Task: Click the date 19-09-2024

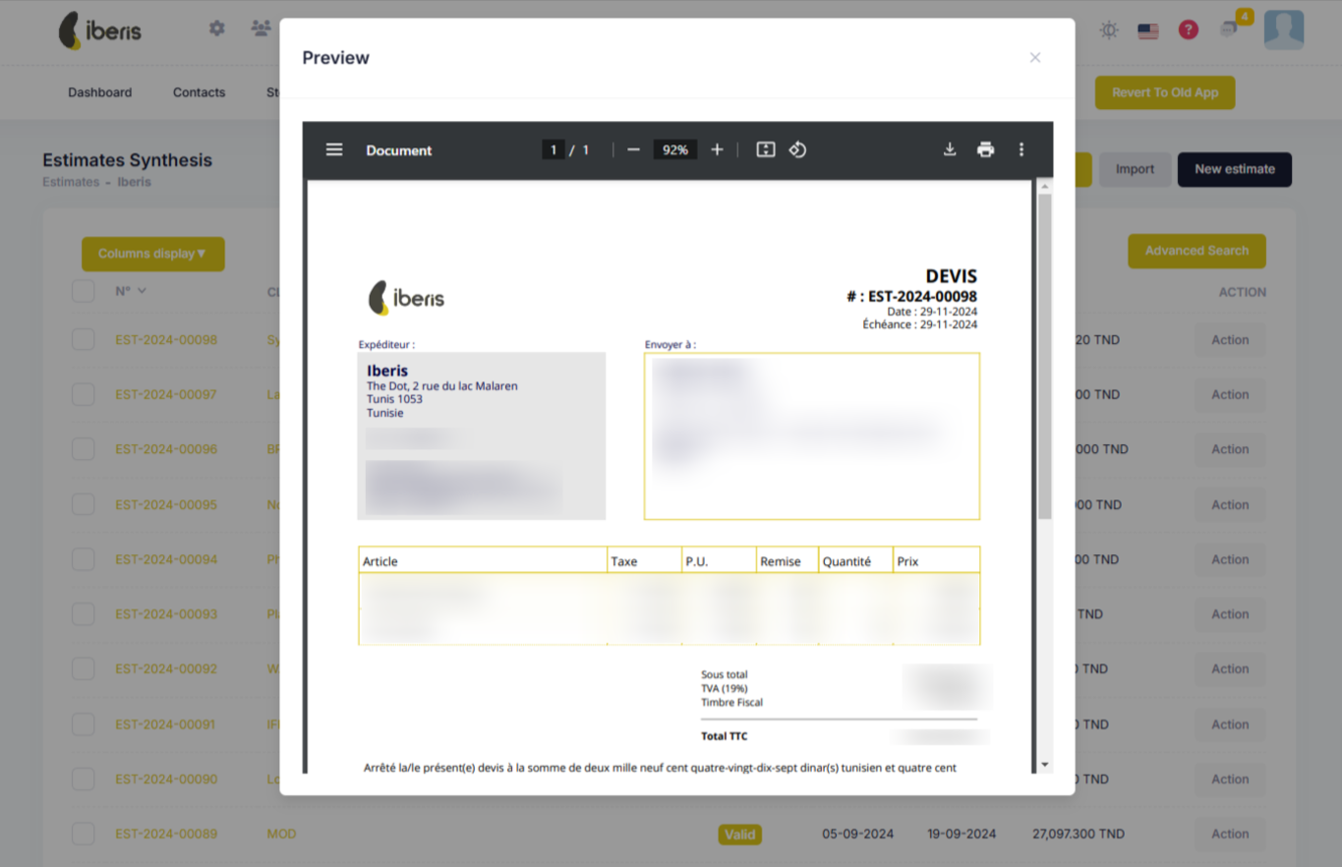Action: pyautogui.click(x=962, y=834)
